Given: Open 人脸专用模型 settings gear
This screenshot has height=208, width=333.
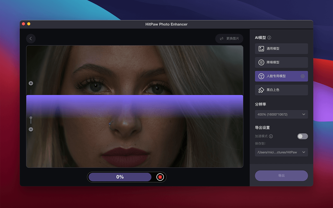Looking at the screenshot, I should coord(302,76).
